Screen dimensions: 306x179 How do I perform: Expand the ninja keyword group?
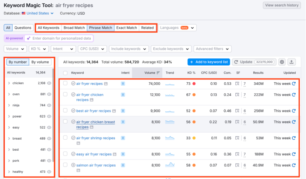click(9, 105)
